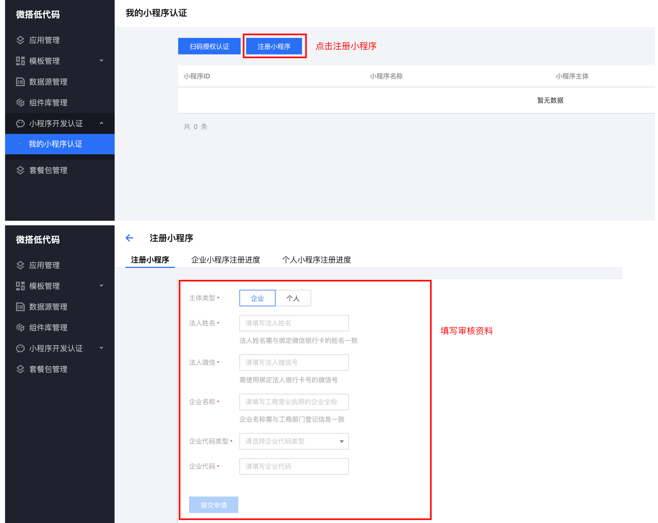Click 组件库管理 icon in top sidebar

(x=20, y=103)
